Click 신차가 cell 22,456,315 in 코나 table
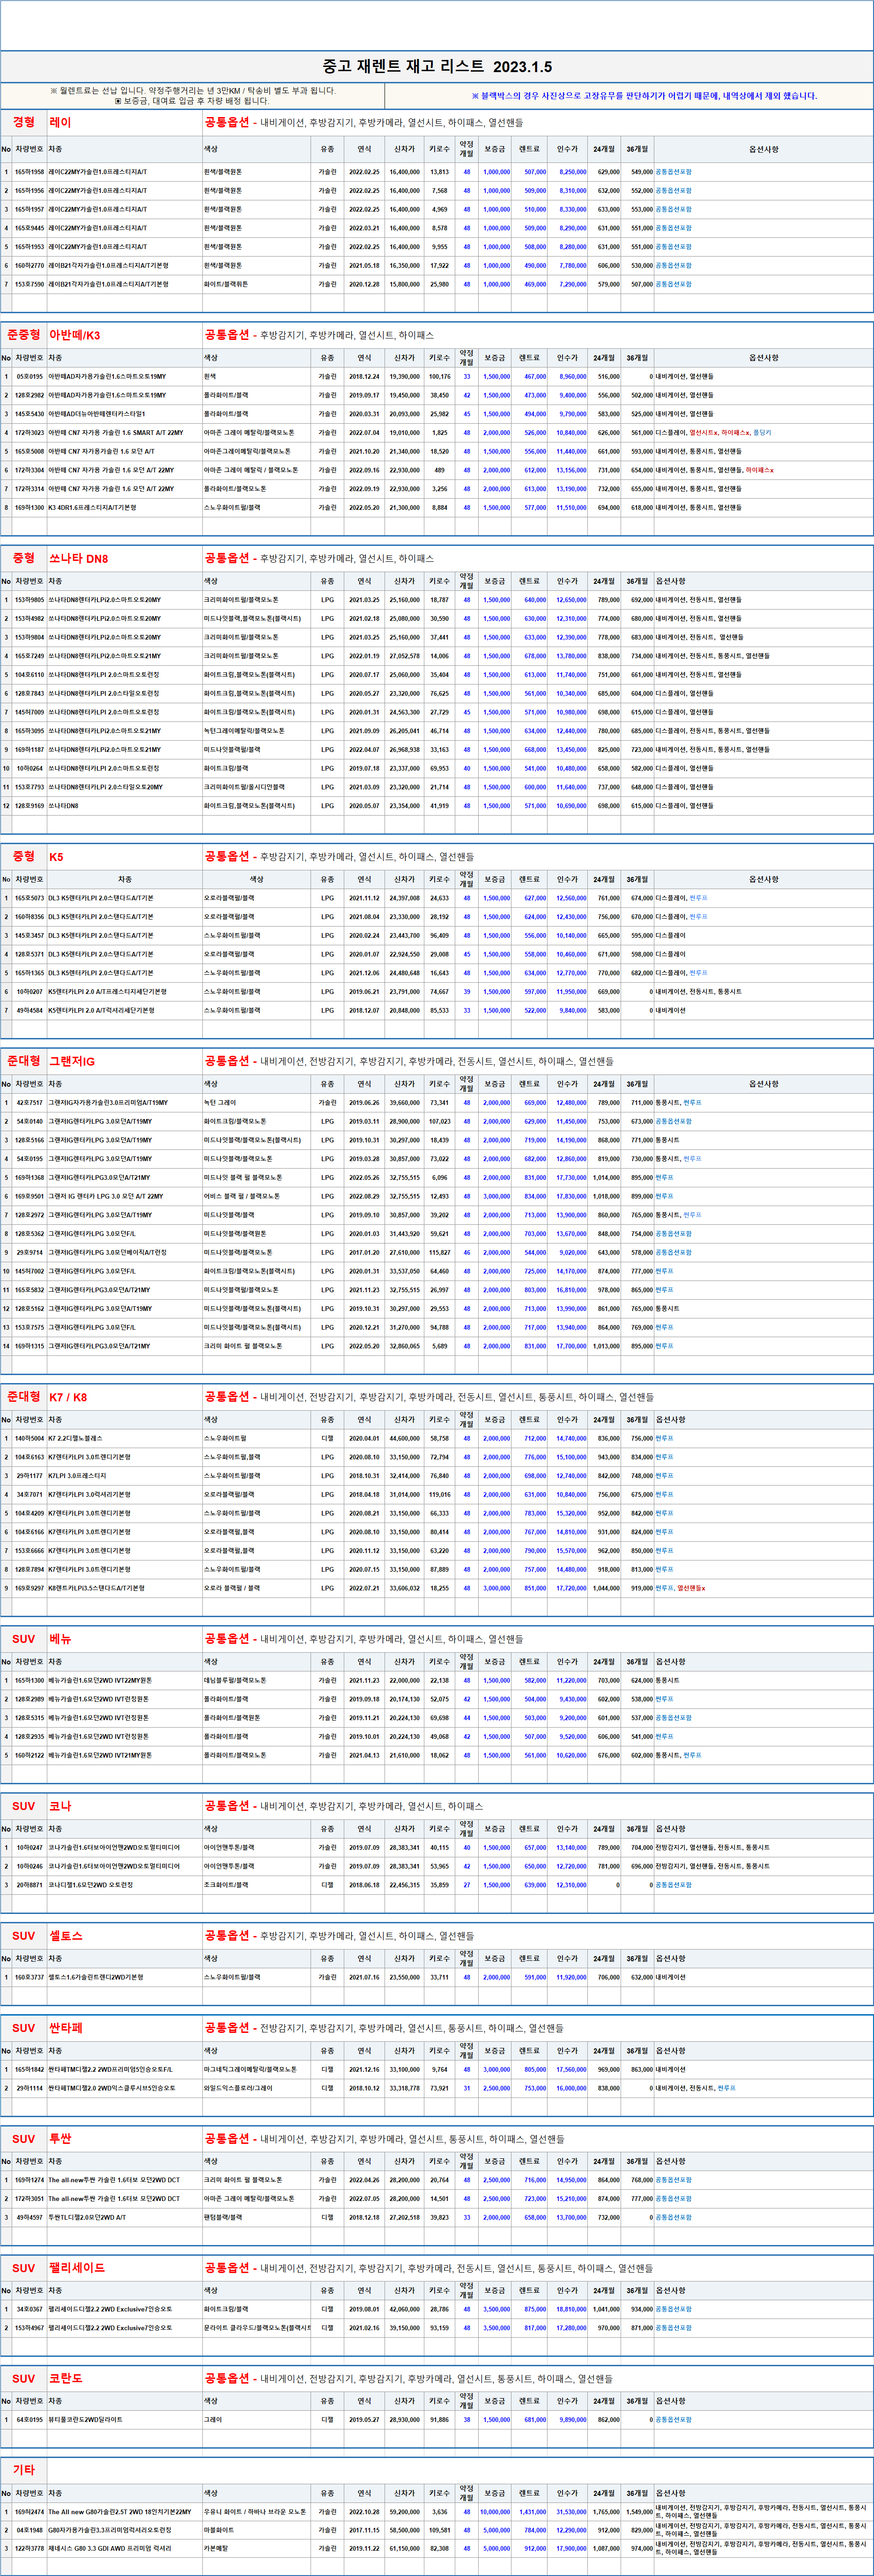Screen dimensions: 874x2576 pos(404,1885)
